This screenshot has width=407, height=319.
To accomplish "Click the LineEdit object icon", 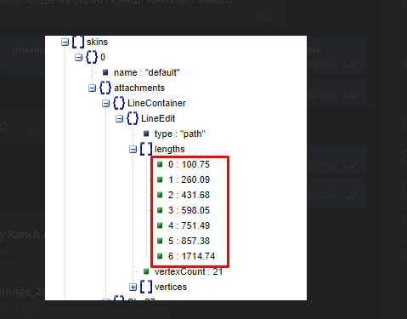I will click(133, 118).
